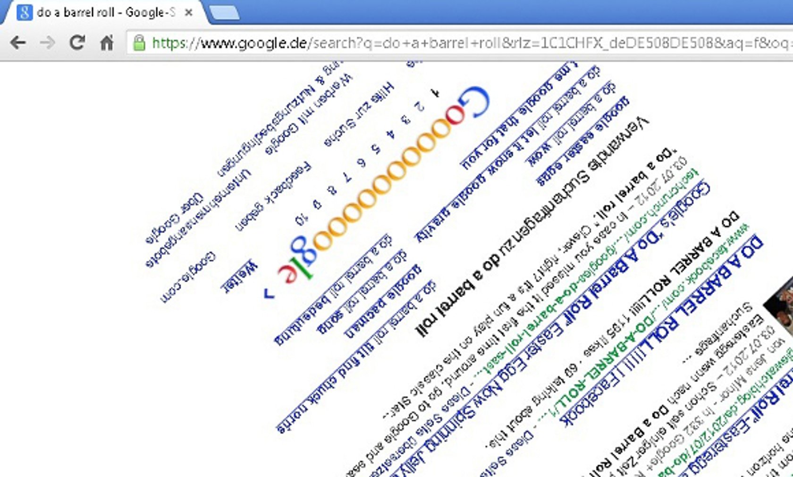Open 'Google's Do A Barrel Roll Easter Egg' result
The height and width of the screenshot is (477, 793).
pos(550,329)
